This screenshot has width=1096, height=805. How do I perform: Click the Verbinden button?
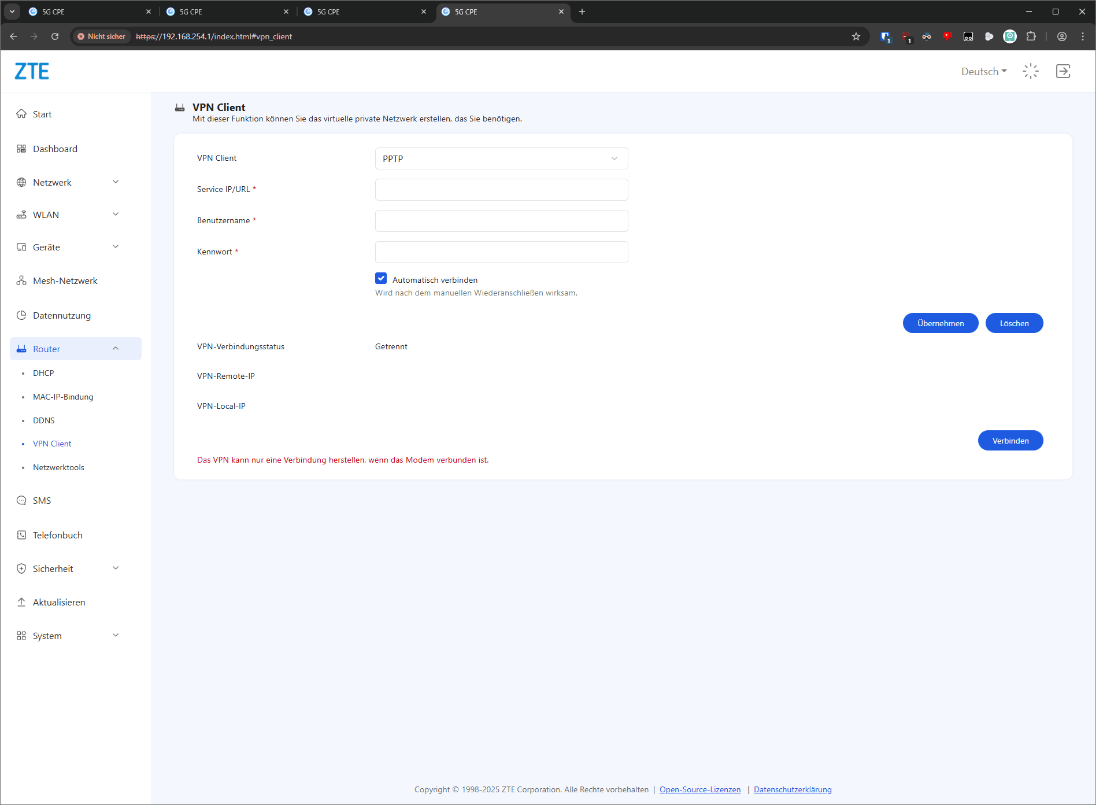1010,441
